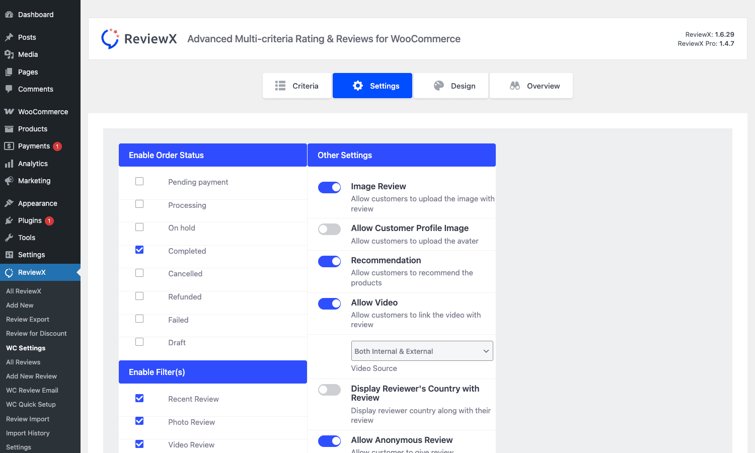Click the Plugins plug icon
The height and width of the screenshot is (453, 755).
click(x=9, y=220)
